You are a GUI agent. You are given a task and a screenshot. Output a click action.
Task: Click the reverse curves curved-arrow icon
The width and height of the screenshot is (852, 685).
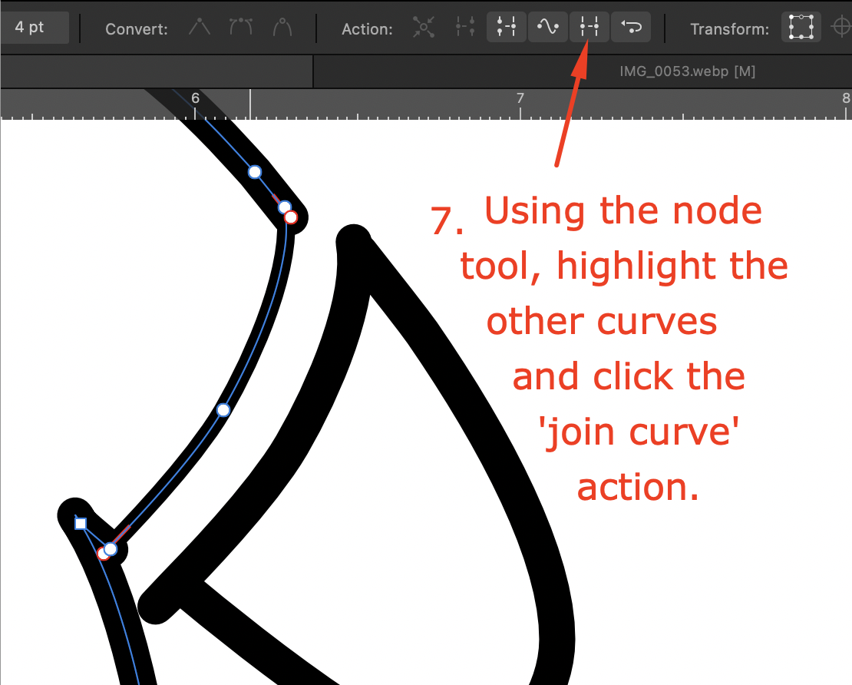(x=630, y=27)
